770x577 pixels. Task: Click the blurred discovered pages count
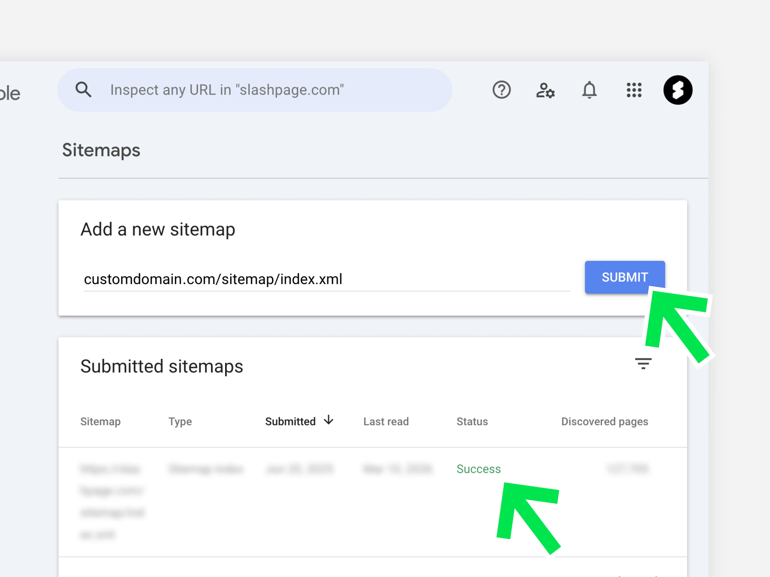627,469
